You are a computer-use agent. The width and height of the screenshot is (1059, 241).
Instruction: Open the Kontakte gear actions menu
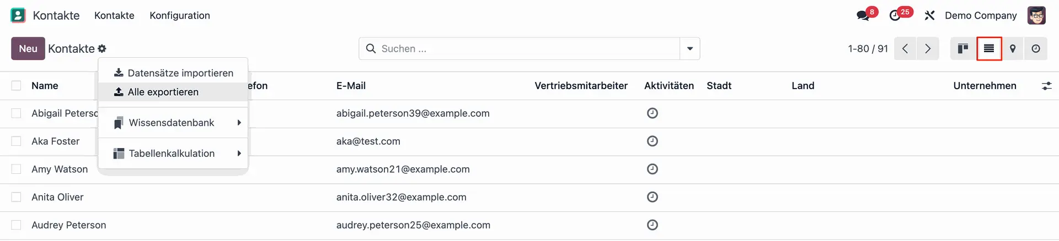point(102,49)
